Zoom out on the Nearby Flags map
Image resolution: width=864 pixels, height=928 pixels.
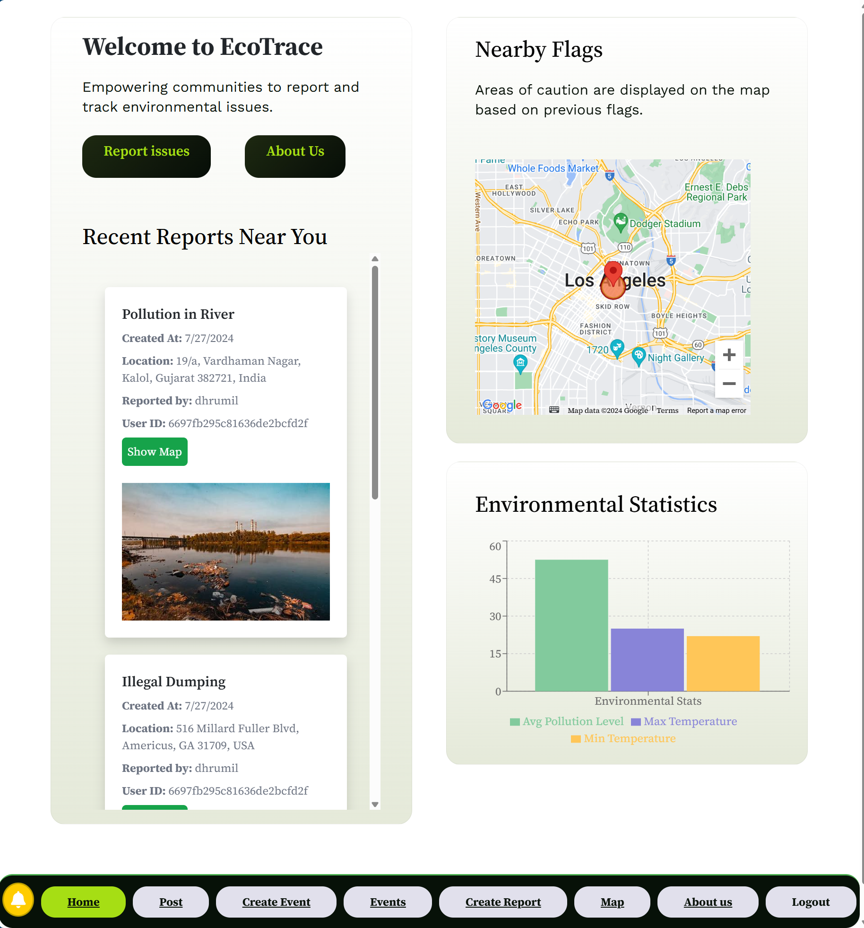point(729,384)
